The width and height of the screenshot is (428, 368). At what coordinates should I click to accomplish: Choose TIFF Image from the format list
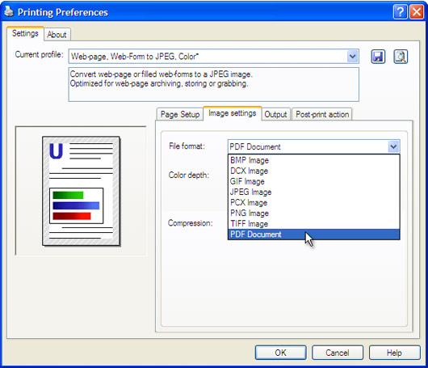[x=313, y=224]
